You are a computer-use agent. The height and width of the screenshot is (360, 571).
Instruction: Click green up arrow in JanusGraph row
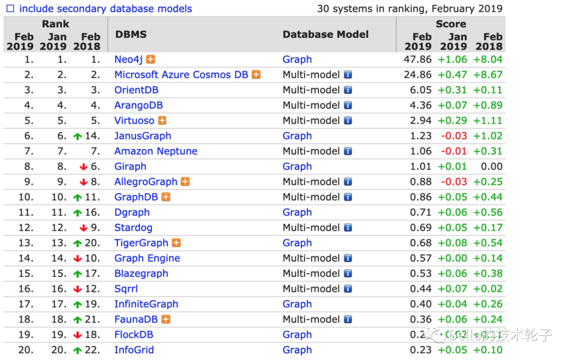tap(77, 136)
